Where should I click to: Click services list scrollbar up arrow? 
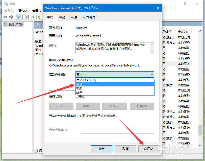[x=200, y=31]
